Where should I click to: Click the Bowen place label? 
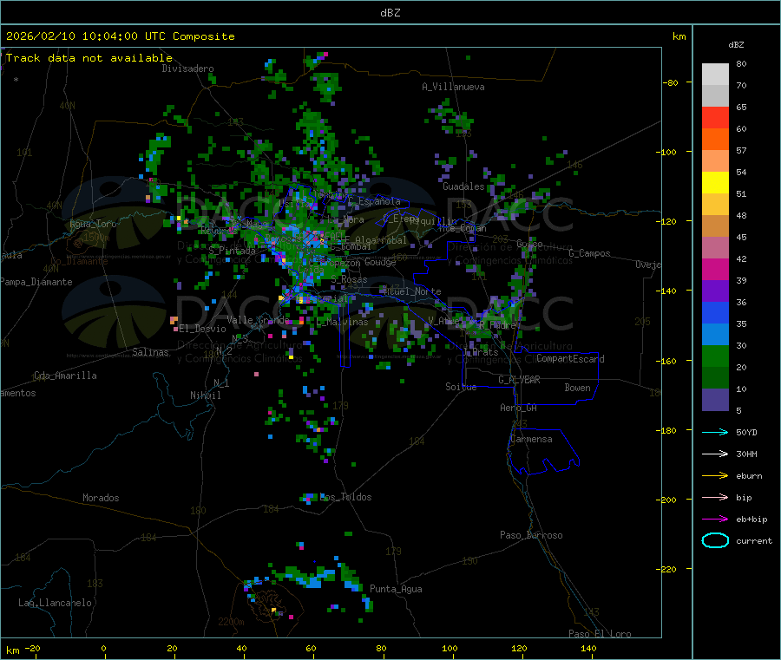(577, 388)
